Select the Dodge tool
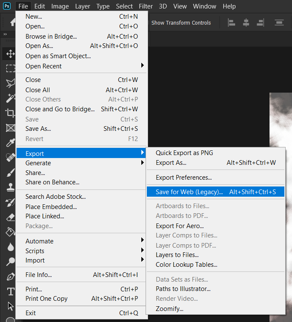 point(10,262)
